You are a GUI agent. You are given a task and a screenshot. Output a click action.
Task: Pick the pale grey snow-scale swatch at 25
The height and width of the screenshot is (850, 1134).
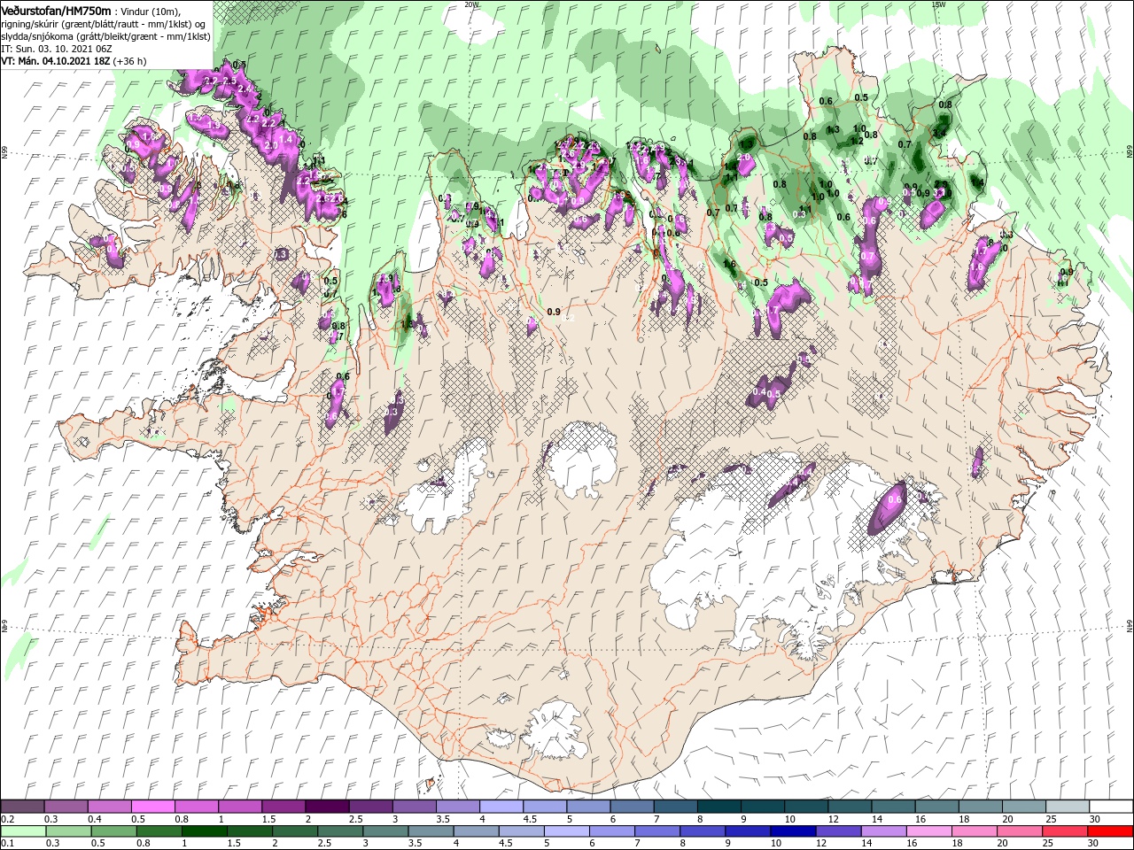tap(1068, 807)
